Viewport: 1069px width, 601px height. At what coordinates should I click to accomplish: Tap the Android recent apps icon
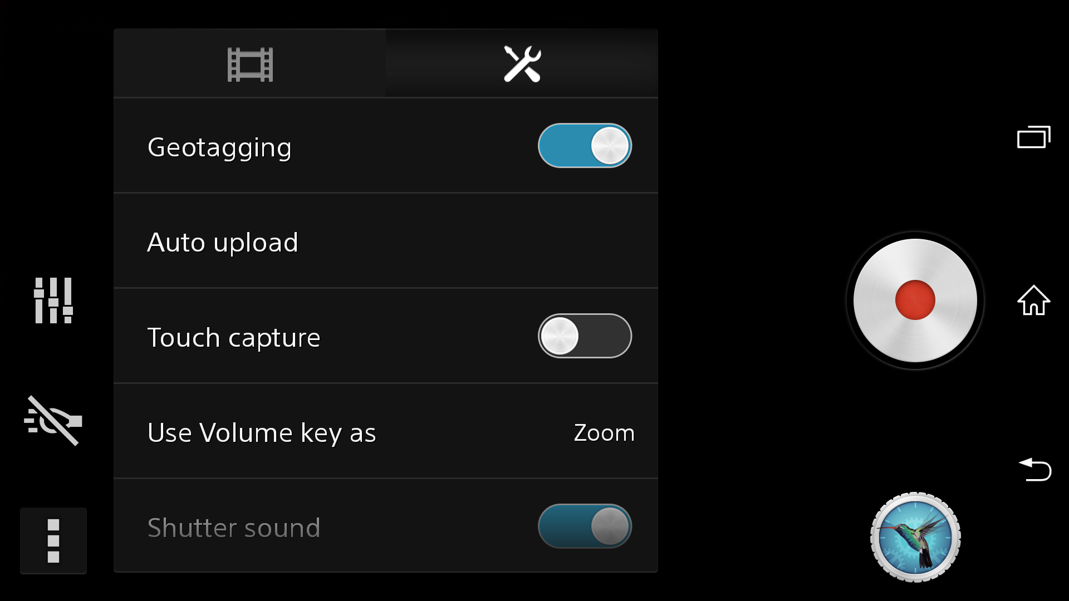[x=1034, y=137]
